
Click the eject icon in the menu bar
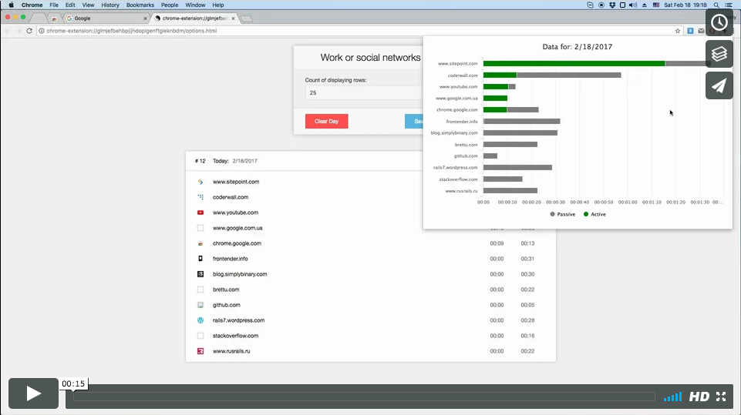(644, 5)
